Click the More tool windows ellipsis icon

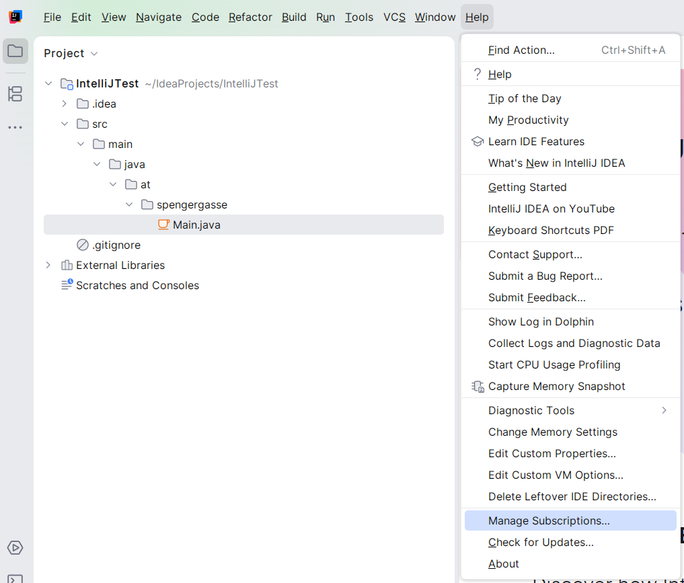(15, 128)
